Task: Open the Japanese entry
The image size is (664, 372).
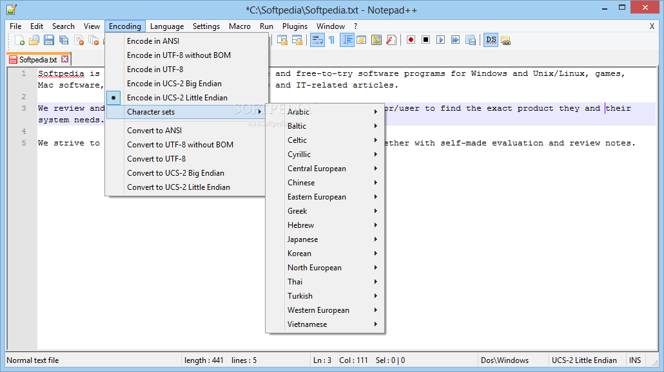Action: pos(325,239)
